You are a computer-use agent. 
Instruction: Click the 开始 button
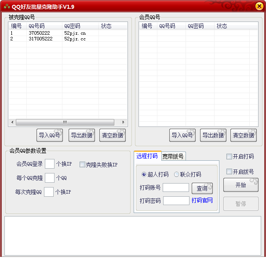click(241, 185)
